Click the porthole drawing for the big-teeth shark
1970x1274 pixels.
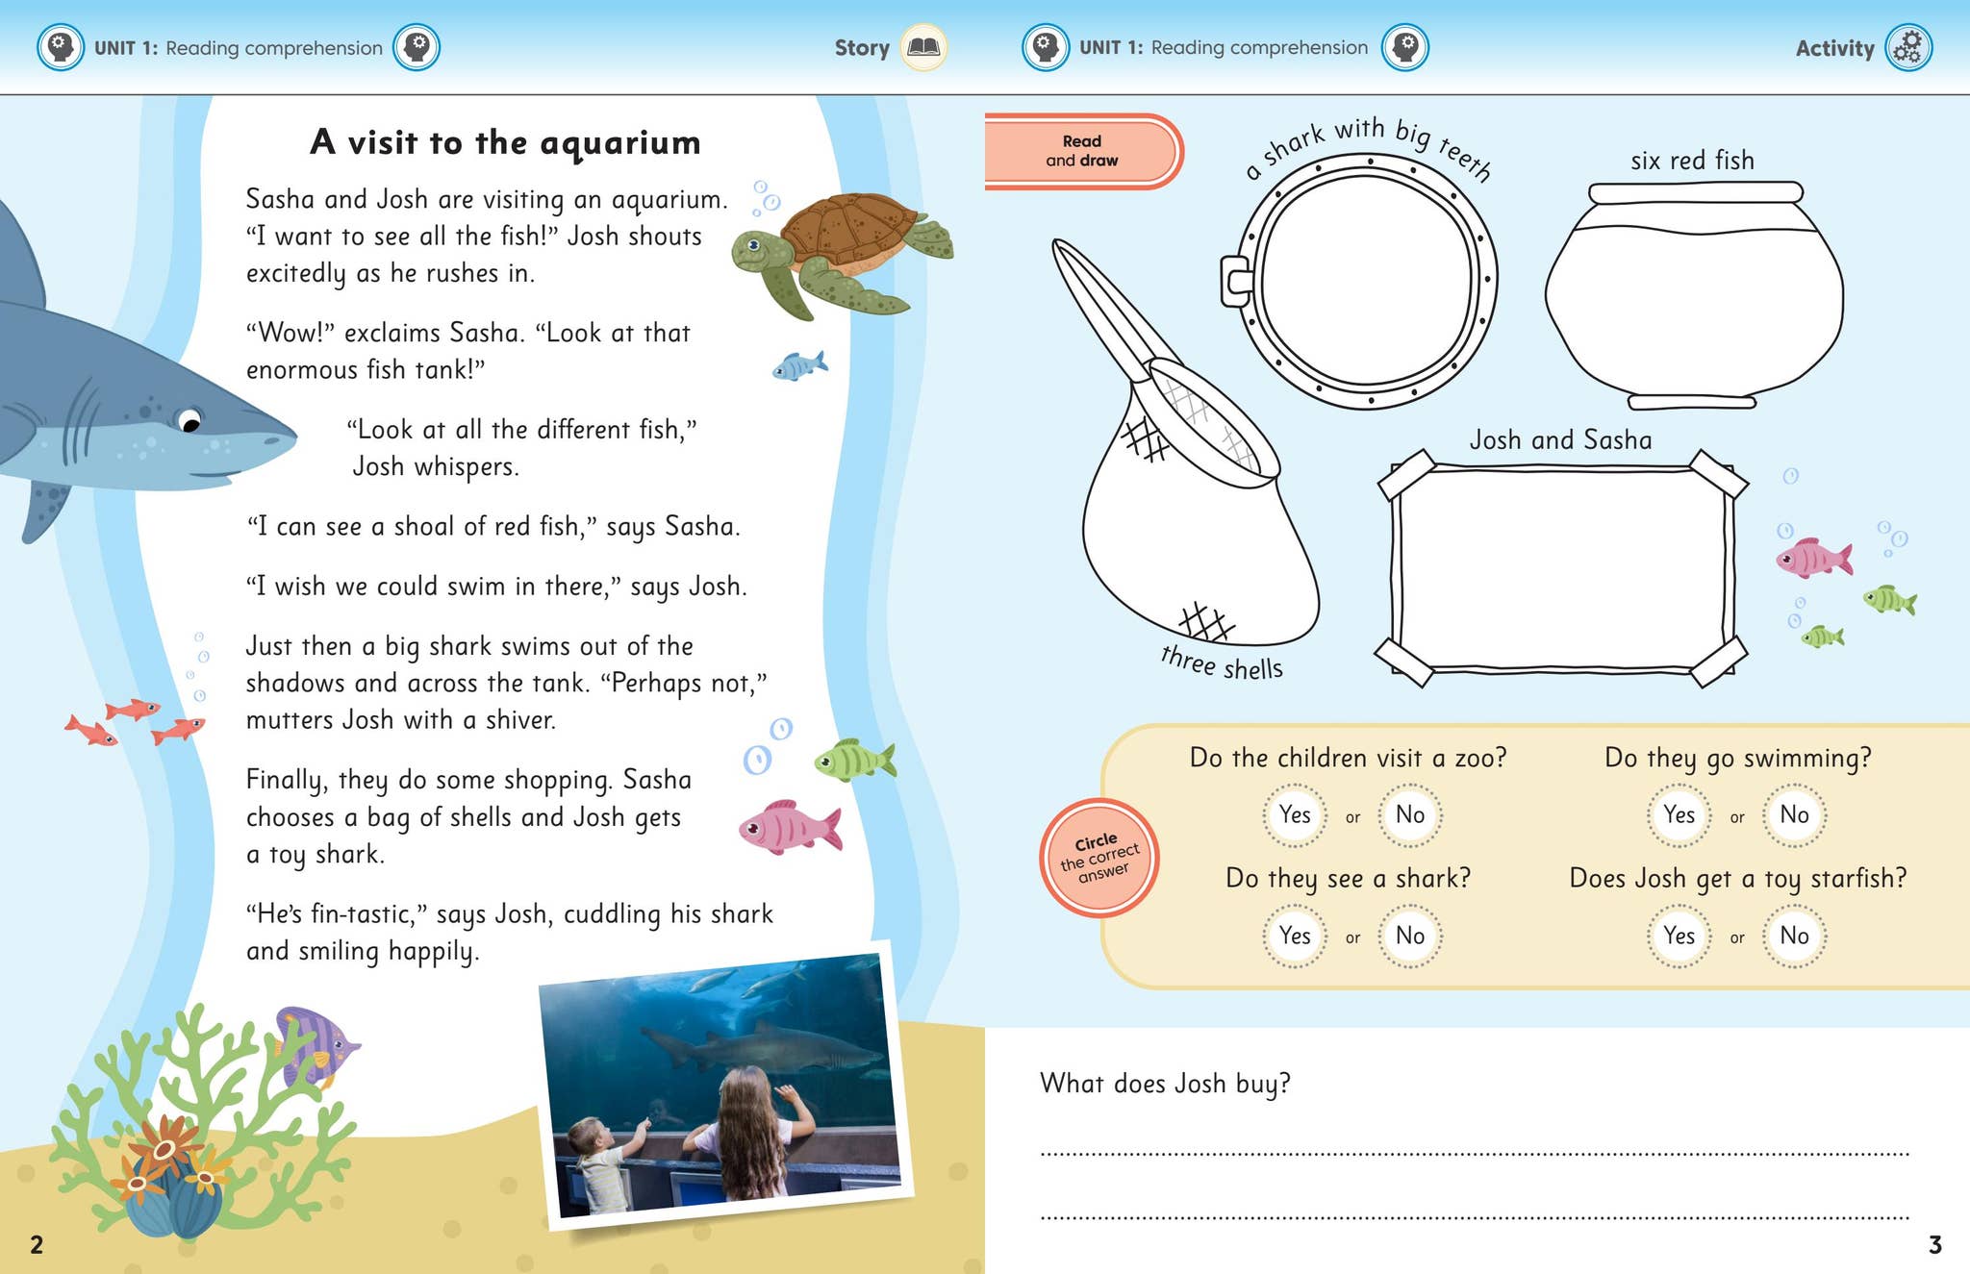1371,279
